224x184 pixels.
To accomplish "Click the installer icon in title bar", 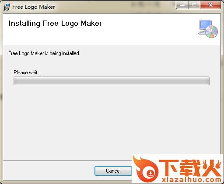I will (x=7, y=7).
